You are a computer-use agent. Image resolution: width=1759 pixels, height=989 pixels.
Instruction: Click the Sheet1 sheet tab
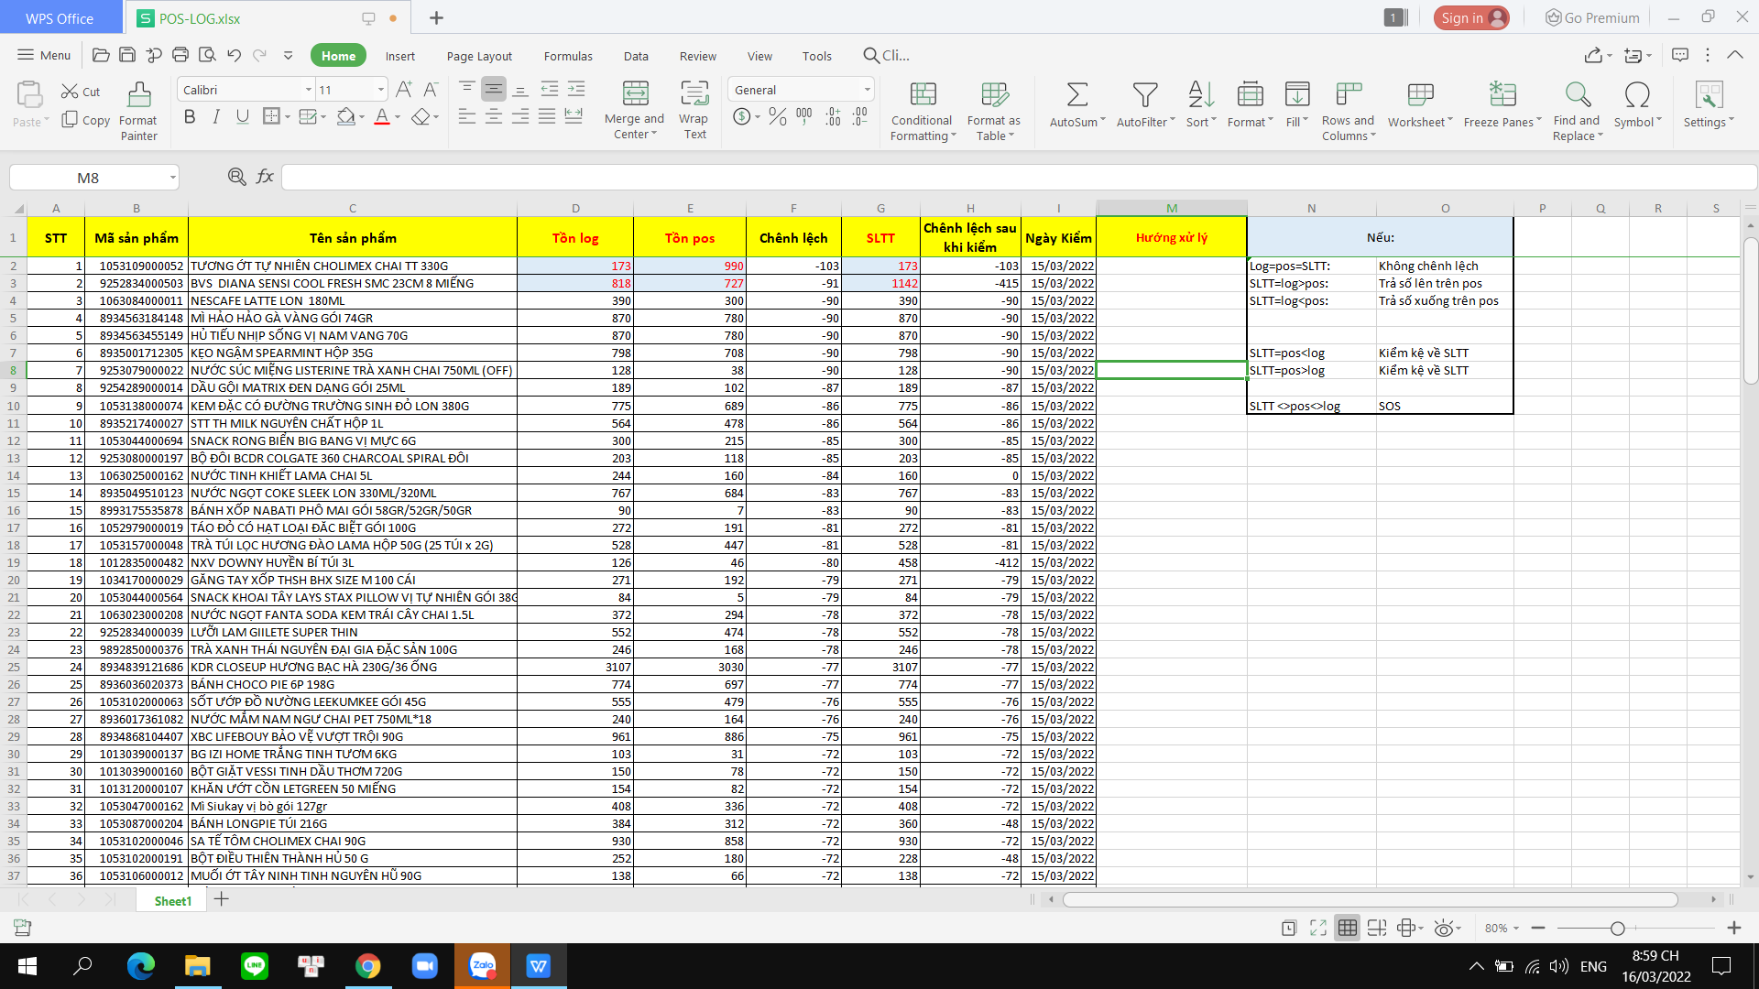click(172, 901)
